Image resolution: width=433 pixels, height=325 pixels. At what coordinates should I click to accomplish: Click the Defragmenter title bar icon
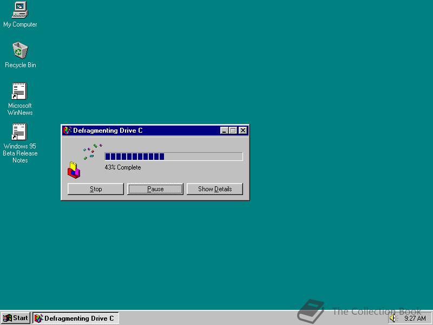coord(67,131)
